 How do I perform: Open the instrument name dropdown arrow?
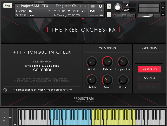(x=17, y=6)
